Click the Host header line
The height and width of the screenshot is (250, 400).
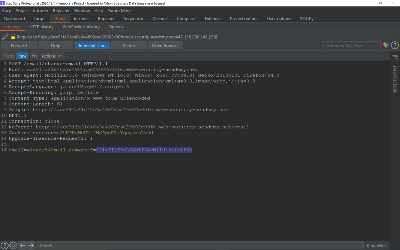point(103,70)
